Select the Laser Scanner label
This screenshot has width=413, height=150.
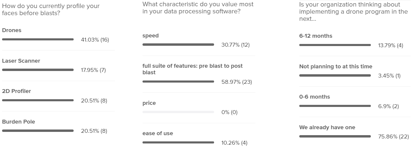(x=21, y=61)
